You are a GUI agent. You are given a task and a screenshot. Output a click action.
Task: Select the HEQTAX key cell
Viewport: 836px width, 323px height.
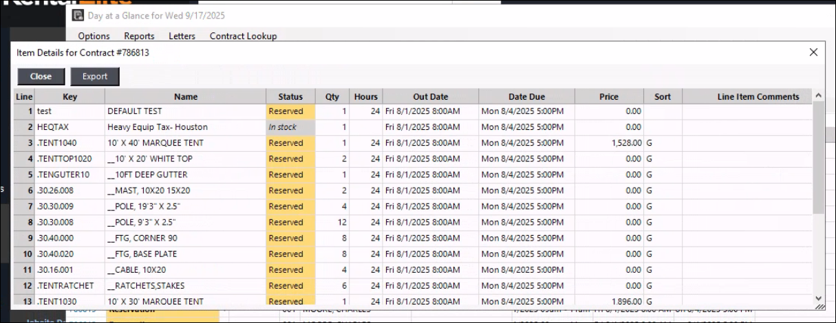pos(69,127)
